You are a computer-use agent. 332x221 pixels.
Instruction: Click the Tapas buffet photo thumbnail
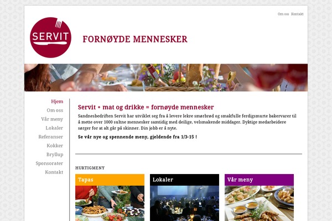[110, 203]
